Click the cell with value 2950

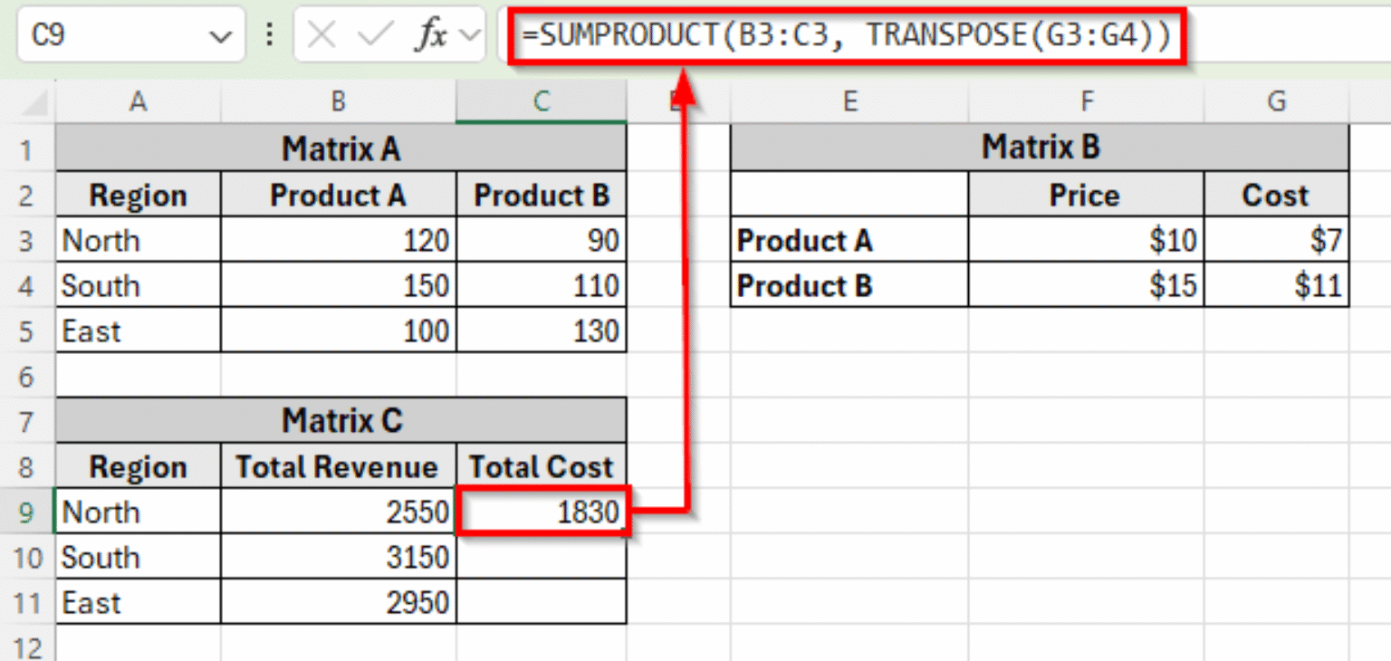(338, 601)
